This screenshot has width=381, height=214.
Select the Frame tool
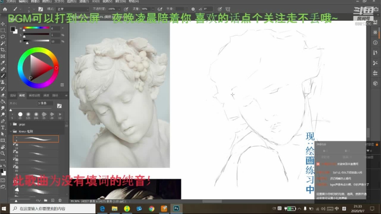3,56
